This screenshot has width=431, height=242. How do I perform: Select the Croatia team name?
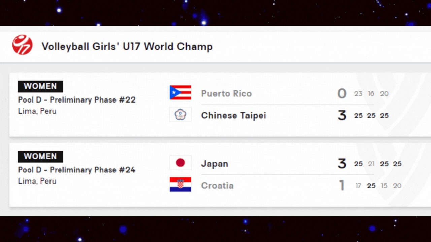tap(217, 185)
